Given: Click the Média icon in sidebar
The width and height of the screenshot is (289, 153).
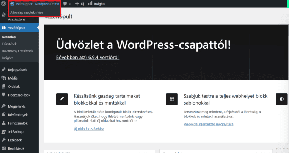Looking at the screenshot, I should point(4,78).
